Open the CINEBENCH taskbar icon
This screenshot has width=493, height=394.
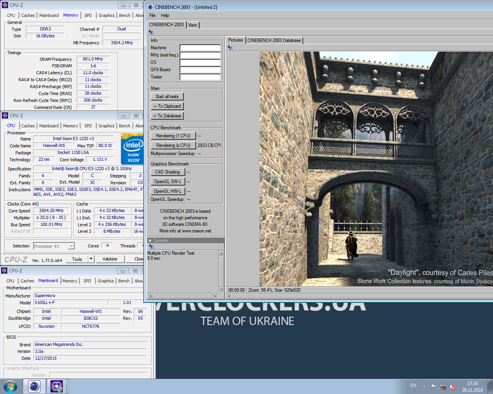tap(34, 386)
